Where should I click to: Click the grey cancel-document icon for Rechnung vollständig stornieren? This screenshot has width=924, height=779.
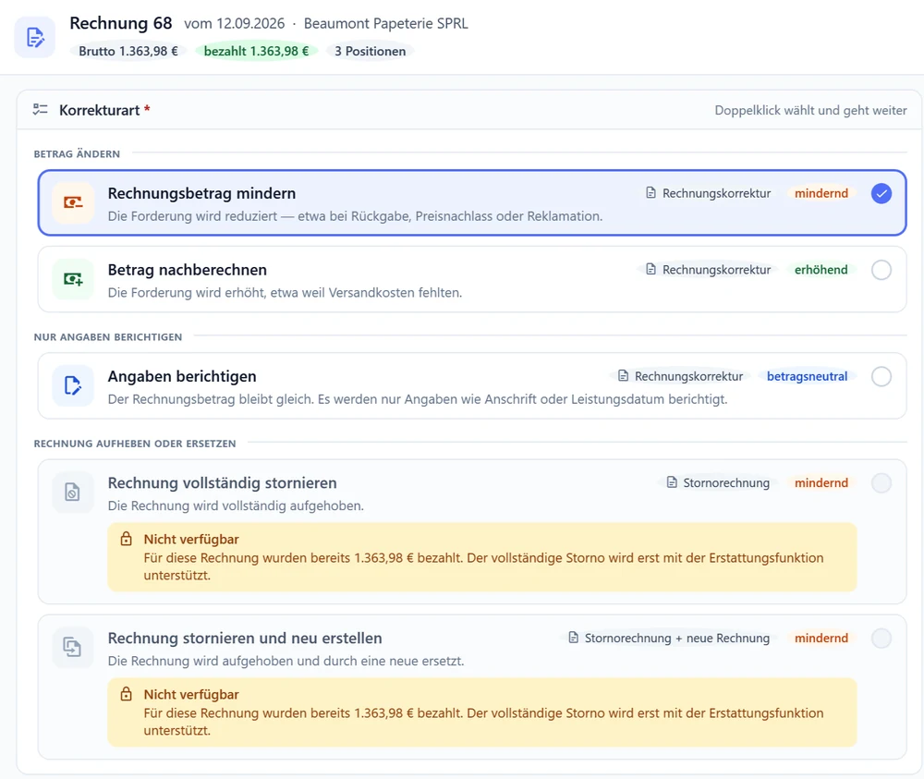coord(73,492)
